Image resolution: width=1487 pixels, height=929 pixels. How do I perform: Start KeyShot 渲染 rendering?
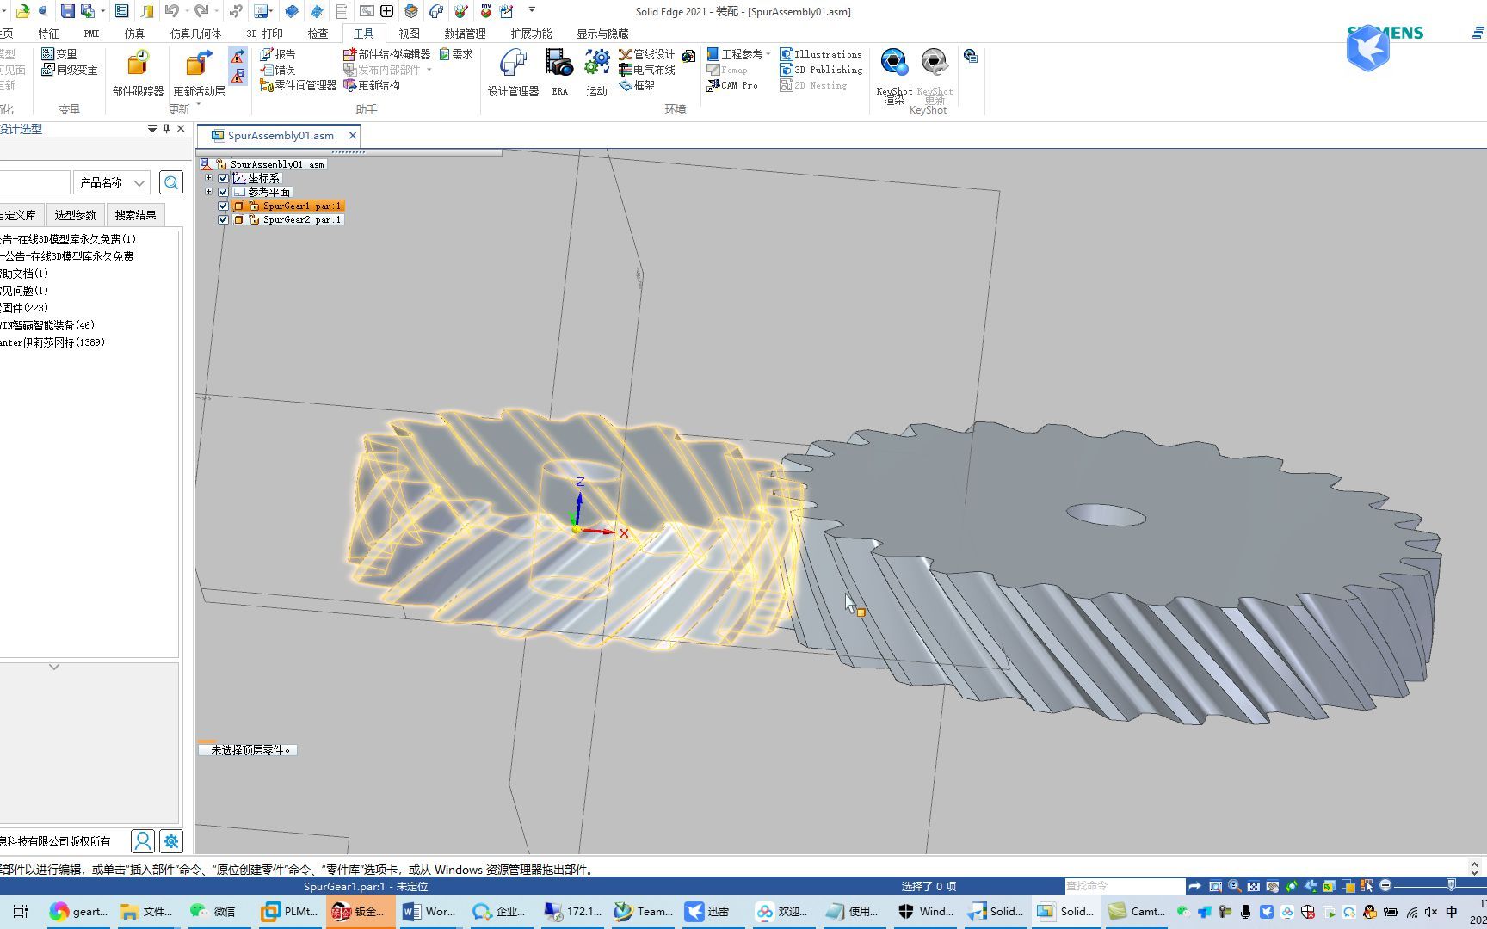point(894,76)
